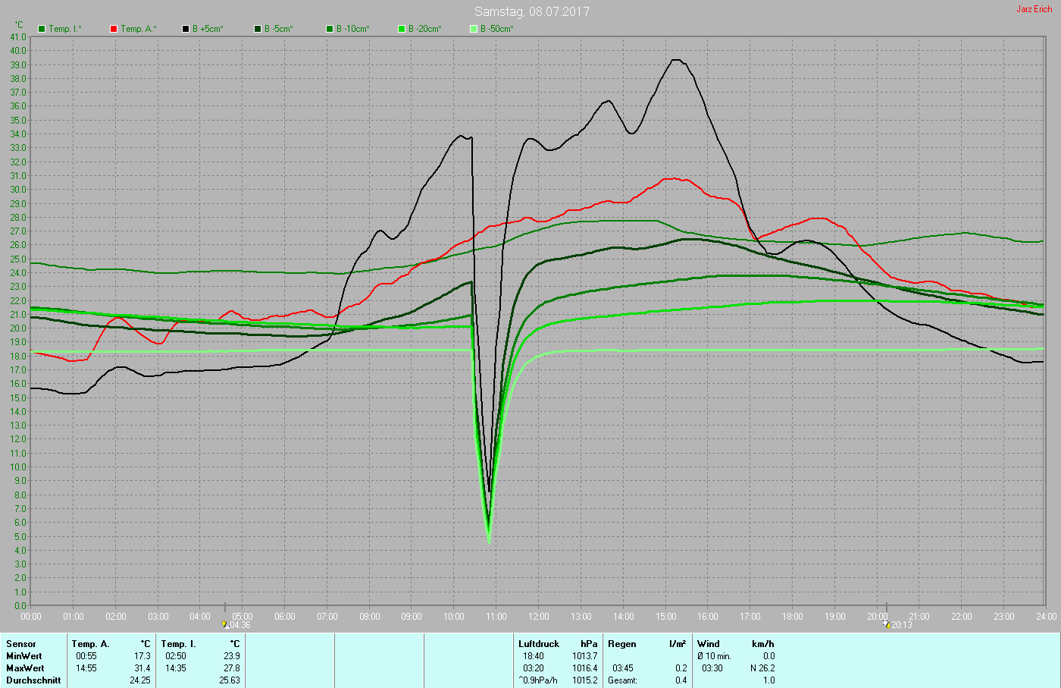Select the Temp. I. column header
Viewport: 1061px width, 688px height.
coord(178,644)
